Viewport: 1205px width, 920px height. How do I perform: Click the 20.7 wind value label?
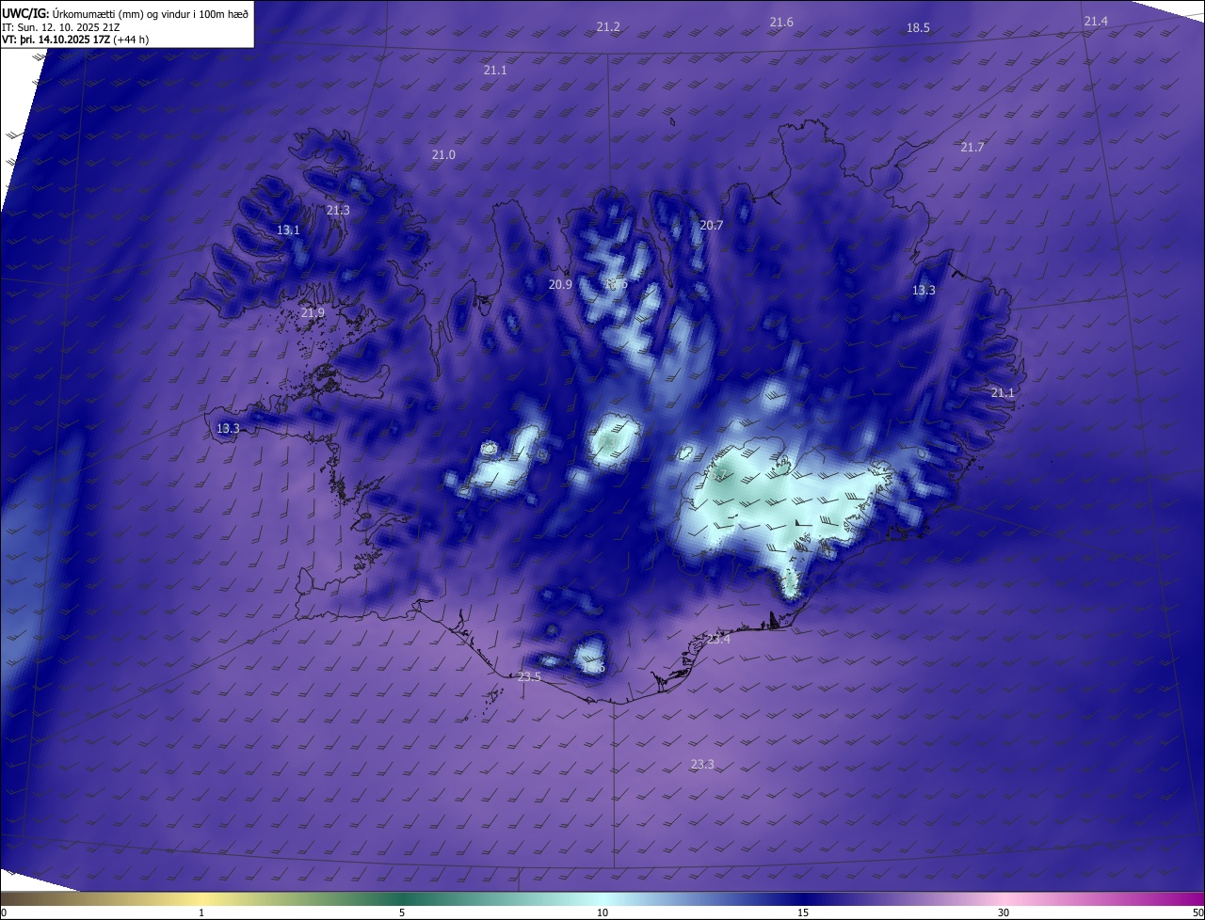[712, 225]
